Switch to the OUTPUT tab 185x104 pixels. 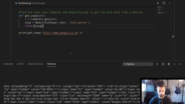pyautogui.click(x=21, y=64)
